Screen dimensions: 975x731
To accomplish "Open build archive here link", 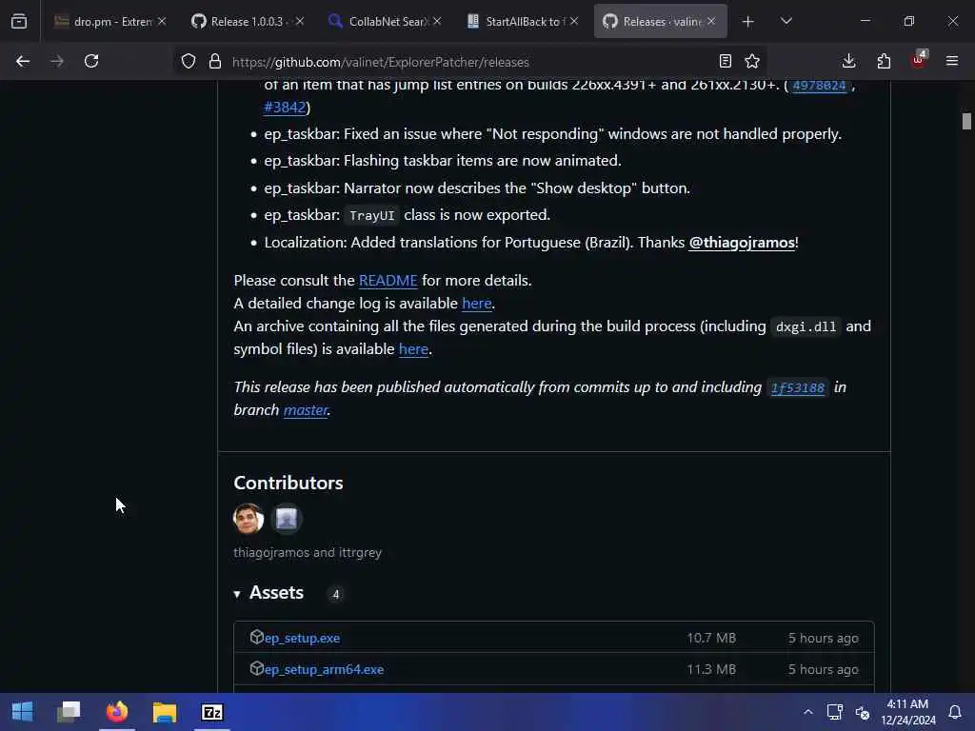I will pyautogui.click(x=413, y=349).
